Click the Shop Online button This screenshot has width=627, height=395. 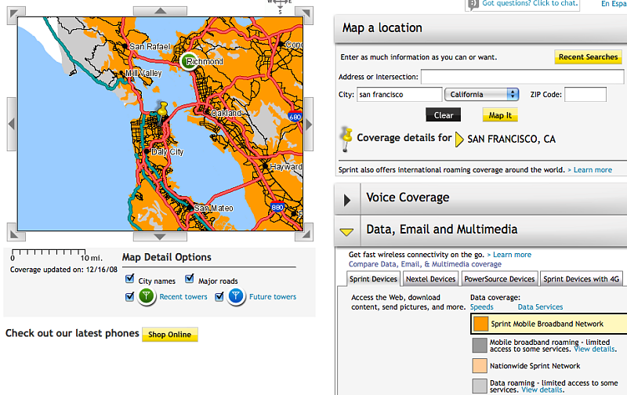click(170, 335)
